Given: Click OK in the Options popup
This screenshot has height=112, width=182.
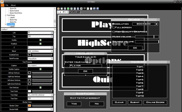Looking at the screenshot, I should [x=135, y=48].
